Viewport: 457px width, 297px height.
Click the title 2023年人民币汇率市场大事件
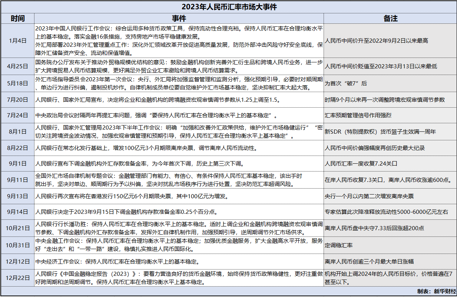coord(228,6)
